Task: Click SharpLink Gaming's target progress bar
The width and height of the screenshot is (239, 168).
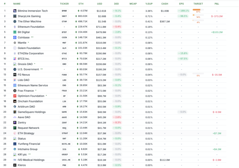Action: click(x=198, y=15)
